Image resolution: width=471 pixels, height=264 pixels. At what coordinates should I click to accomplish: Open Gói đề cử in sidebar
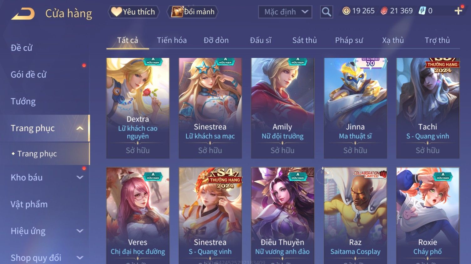28,75
